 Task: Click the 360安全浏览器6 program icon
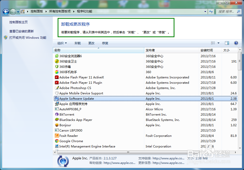click(x=57, y=56)
